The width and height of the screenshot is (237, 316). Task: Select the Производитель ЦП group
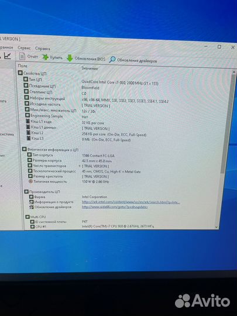[42, 191]
